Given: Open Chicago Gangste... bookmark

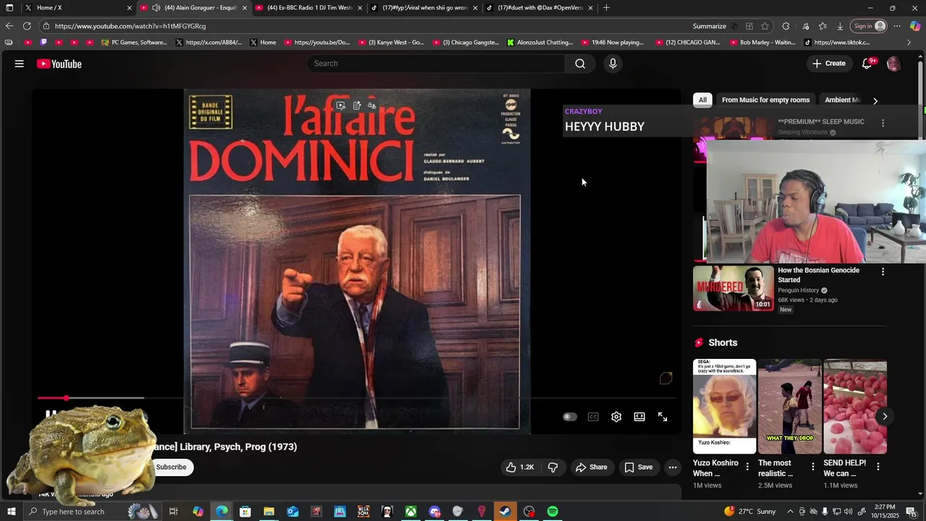Looking at the screenshot, I should point(467,43).
